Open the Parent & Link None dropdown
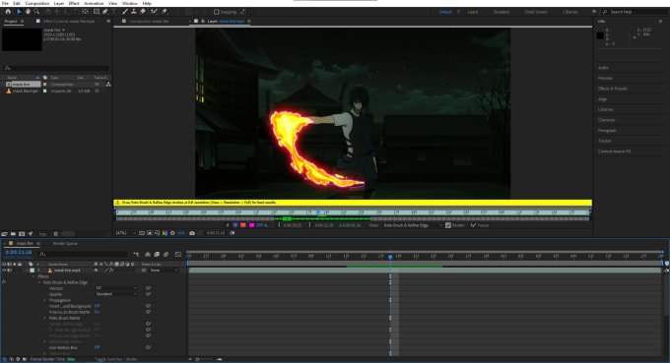This screenshot has height=363, width=670. (x=165, y=270)
